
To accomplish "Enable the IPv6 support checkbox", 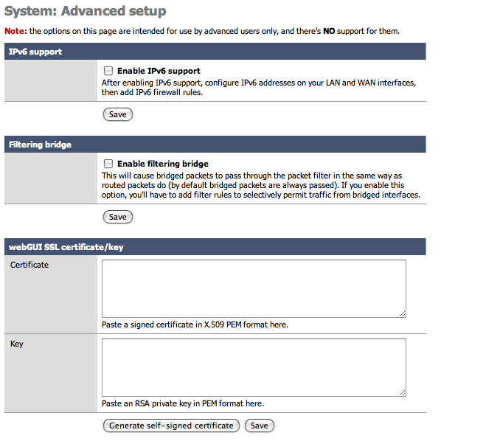I will point(108,71).
